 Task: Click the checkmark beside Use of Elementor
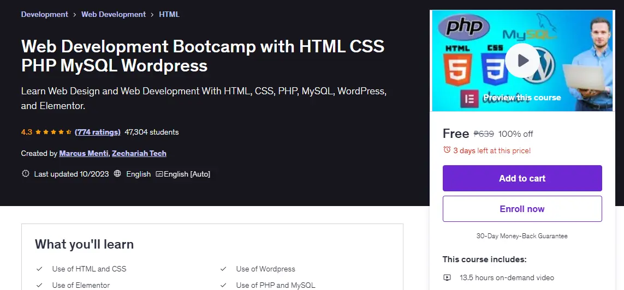[39, 285]
